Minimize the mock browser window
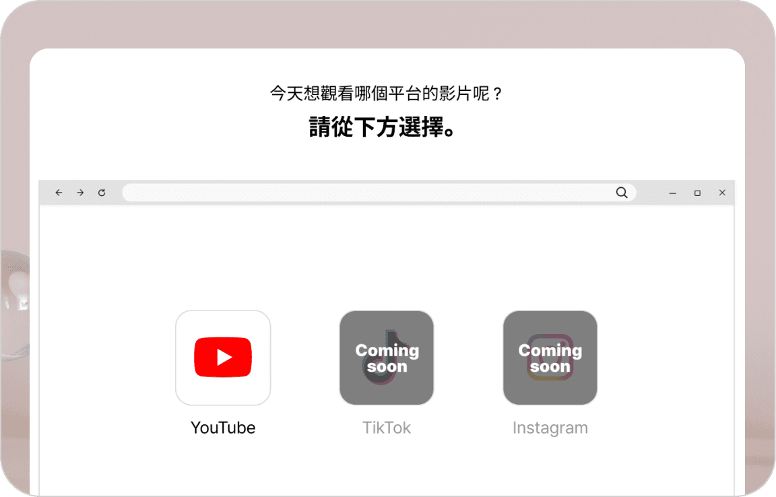 pos(672,193)
